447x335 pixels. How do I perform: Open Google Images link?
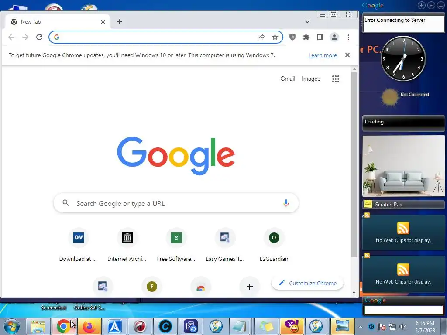311,79
